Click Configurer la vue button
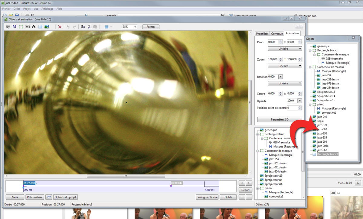Viewport: 363px width, 219px height. pos(207,197)
